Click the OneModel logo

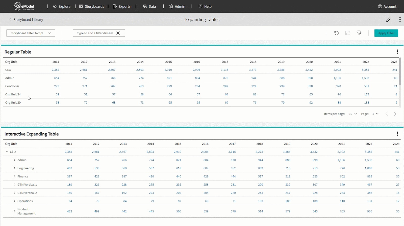[x=24, y=7]
